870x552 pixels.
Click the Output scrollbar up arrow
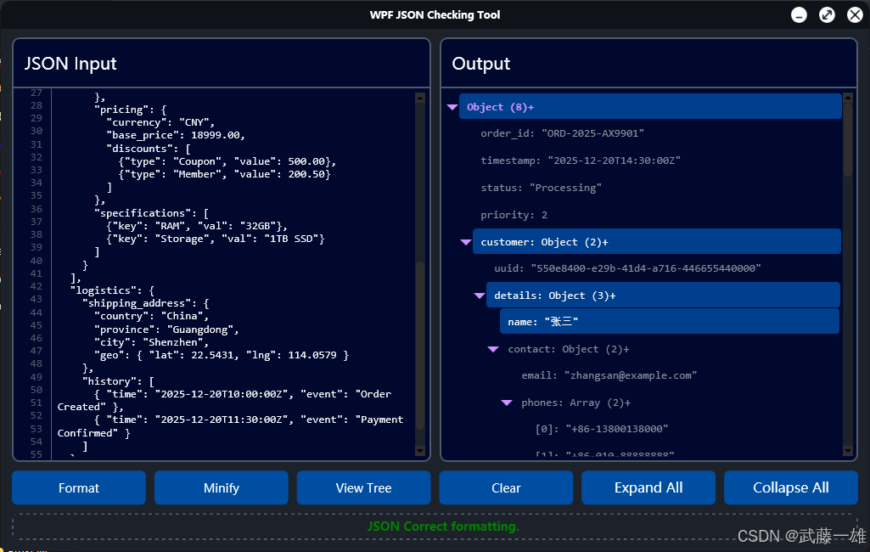click(x=847, y=98)
